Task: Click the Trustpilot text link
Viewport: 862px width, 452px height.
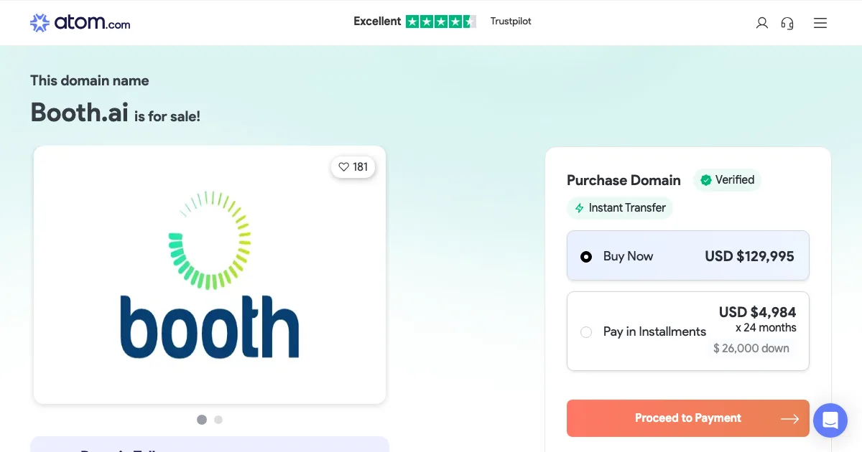Action: (x=511, y=22)
